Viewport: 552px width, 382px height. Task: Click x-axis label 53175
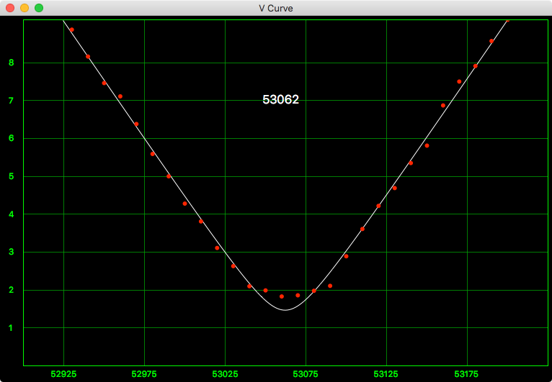coord(467,374)
